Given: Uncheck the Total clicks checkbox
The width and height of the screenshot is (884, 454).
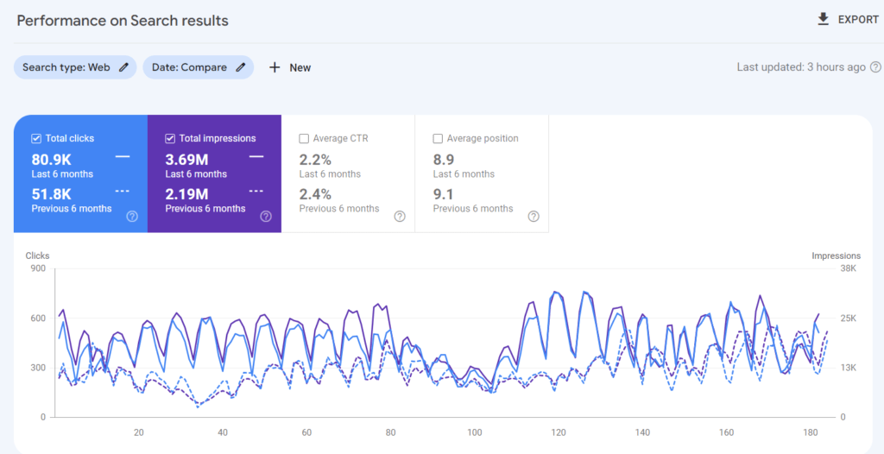Looking at the screenshot, I should tap(36, 138).
